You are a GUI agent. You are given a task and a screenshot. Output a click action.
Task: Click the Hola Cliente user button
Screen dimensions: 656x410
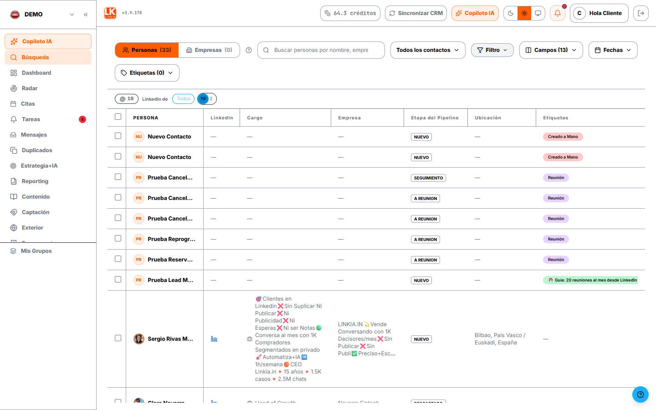pyautogui.click(x=600, y=13)
